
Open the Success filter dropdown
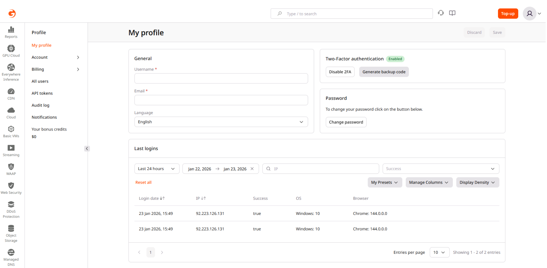tap(441, 169)
